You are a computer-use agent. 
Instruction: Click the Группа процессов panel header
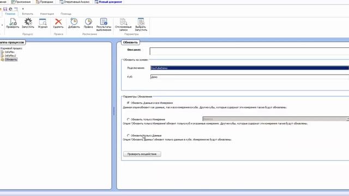(x=13, y=42)
